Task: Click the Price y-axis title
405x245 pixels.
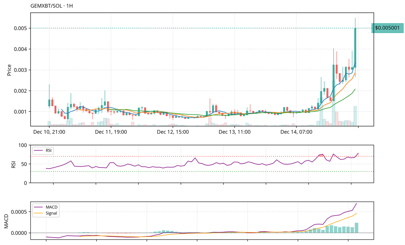Action: click(9, 70)
